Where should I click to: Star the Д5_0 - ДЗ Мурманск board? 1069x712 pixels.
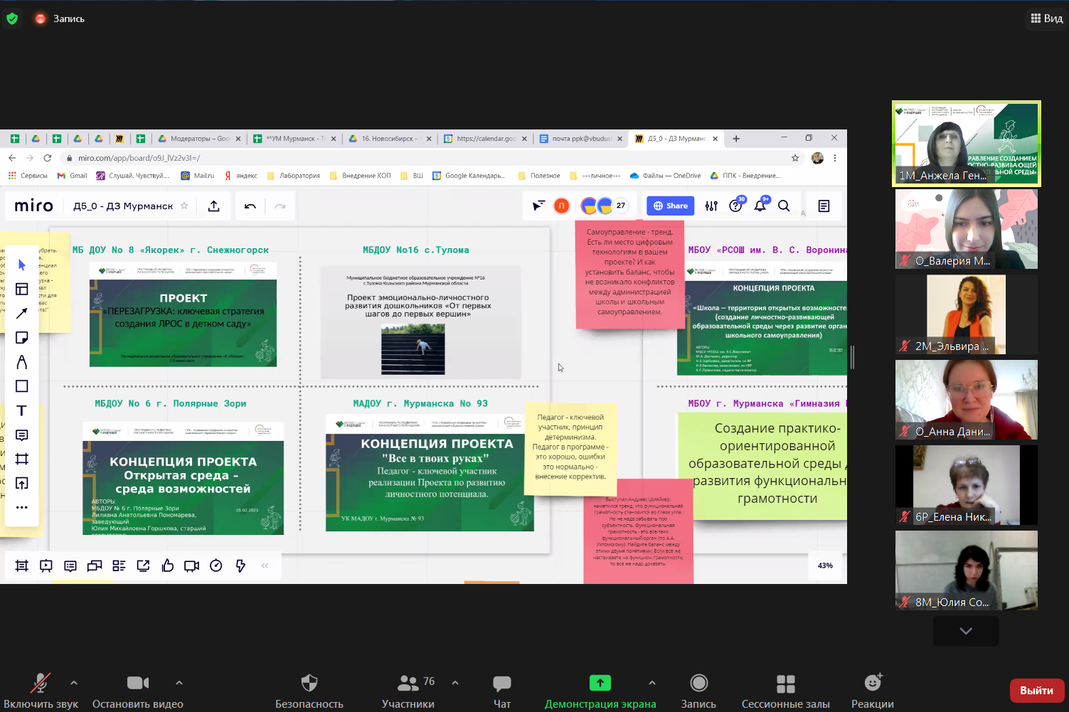(x=184, y=206)
